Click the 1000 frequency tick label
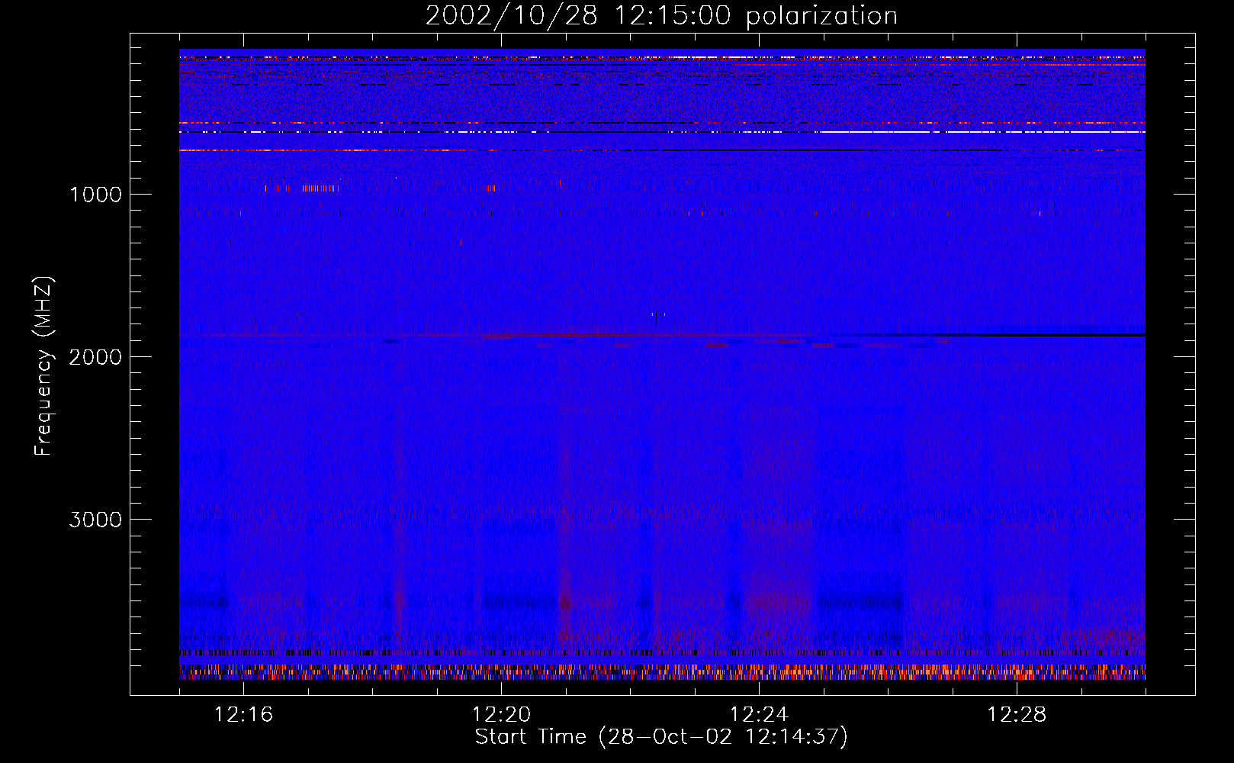This screenshot has height=763, width=1234. 95,195
